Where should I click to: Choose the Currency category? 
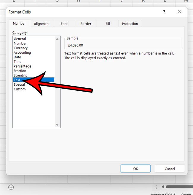20,48
